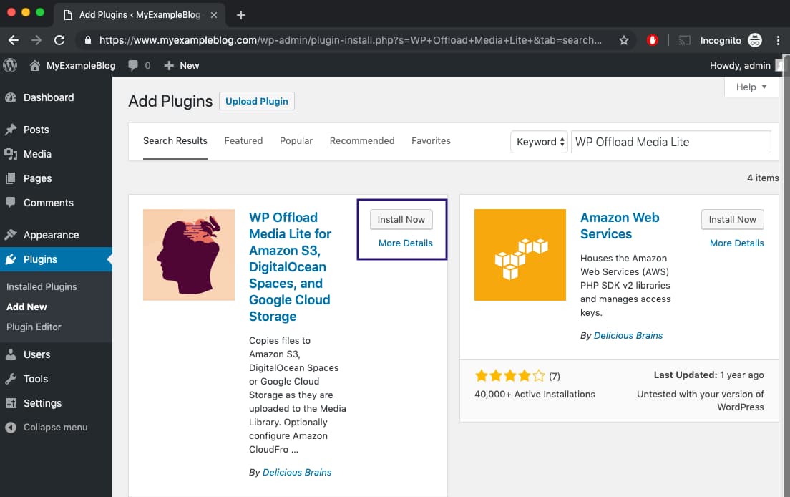
Task: Click the Amazon Web Services orange thumbnail
Action: click(520, 255)
